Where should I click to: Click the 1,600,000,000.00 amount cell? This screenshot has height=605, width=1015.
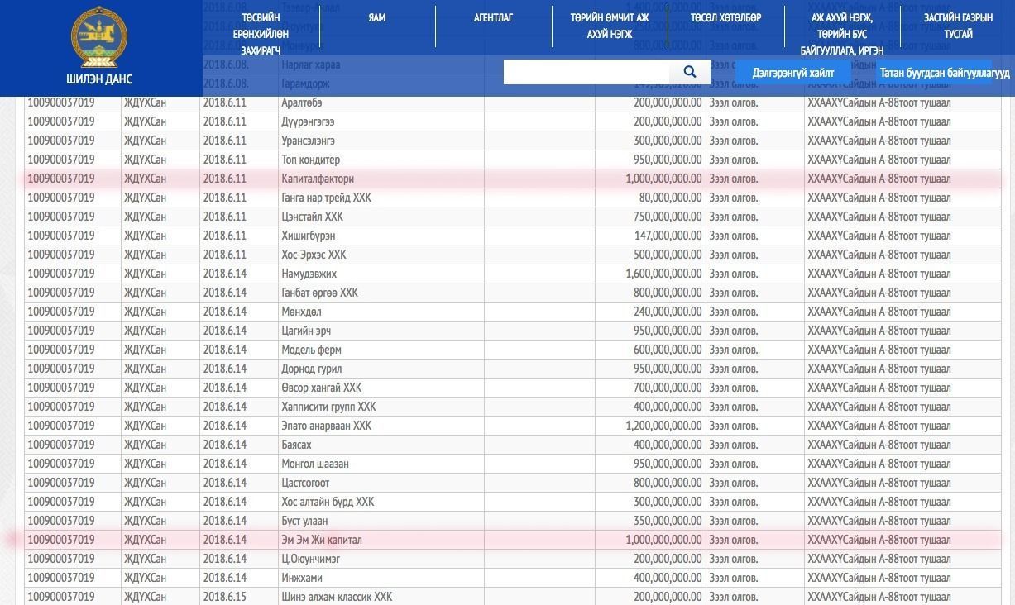pyautogui.click(x=650, y=274)
